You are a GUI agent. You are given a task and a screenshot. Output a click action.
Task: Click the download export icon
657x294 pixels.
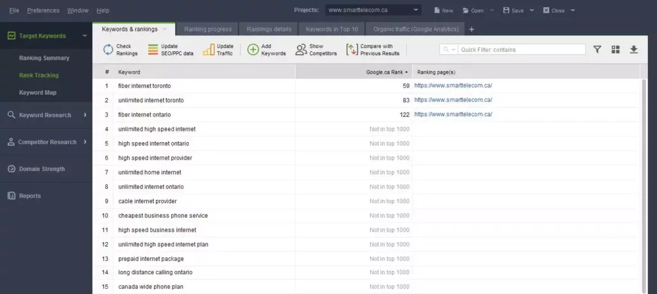coord(633,49)
